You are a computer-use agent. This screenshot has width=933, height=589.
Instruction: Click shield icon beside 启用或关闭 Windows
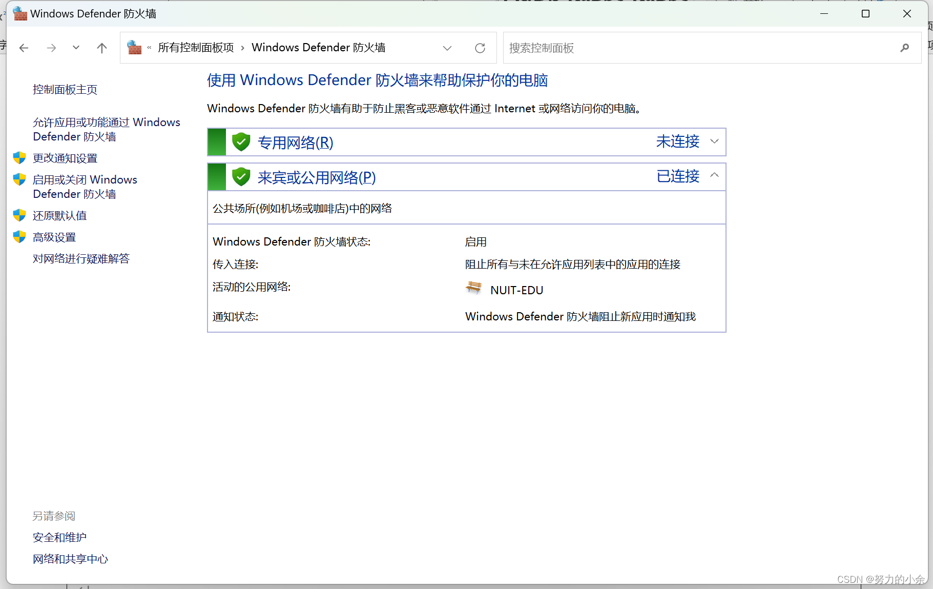(x=19, y=179)
